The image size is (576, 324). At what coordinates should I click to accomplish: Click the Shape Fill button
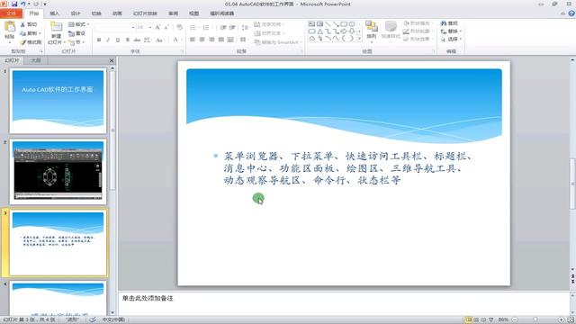point(418,23)
